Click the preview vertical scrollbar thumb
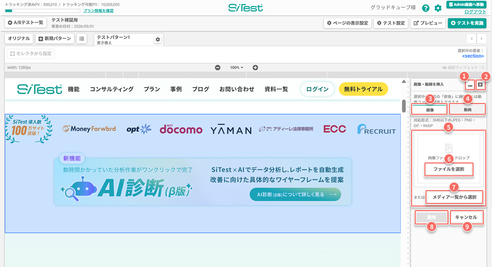Viewport: 493px width, 267px height. [404, 106]
